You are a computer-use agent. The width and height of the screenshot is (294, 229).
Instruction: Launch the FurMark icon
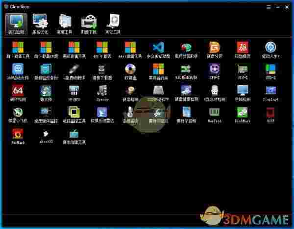tap(18, 134)
